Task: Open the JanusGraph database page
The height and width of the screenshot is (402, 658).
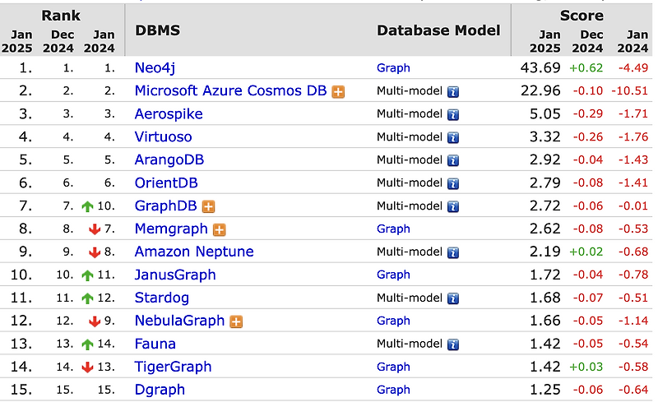Action: point(175,275)
